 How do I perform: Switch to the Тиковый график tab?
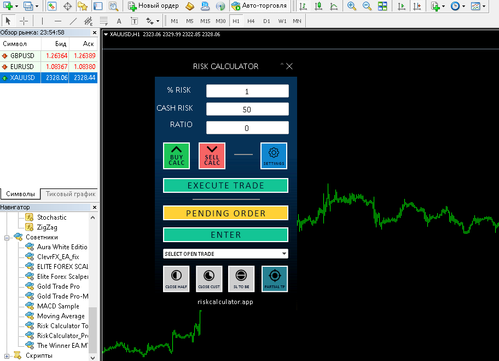(71, 194)
